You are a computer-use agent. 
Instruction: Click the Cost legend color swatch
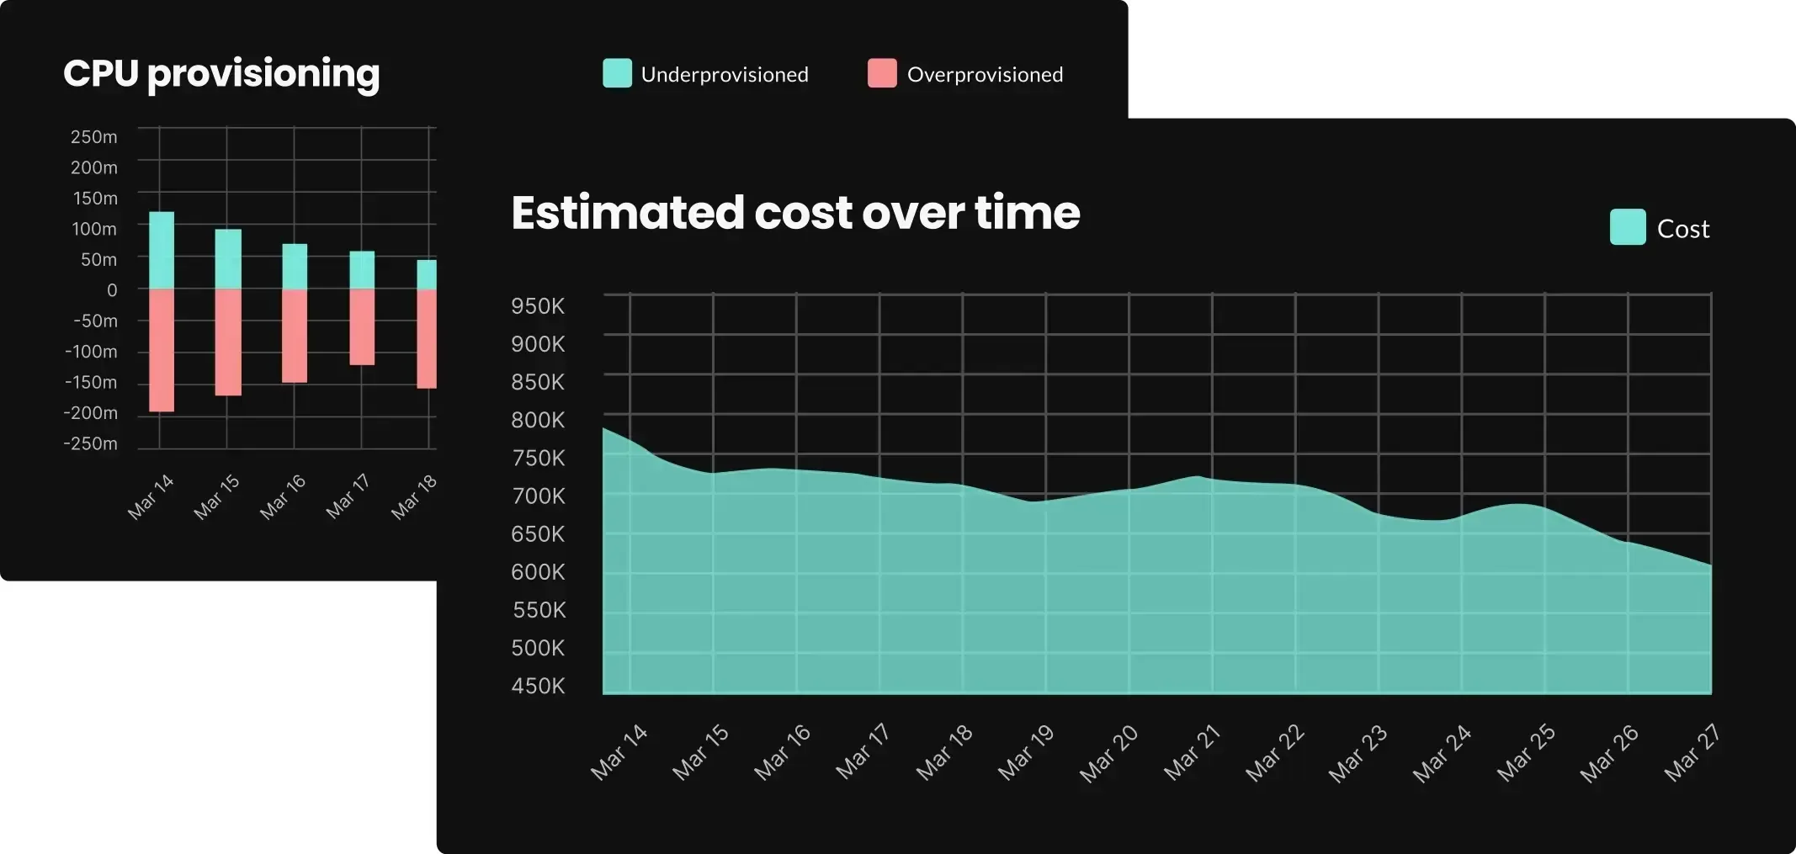(x=1627, y=227)
